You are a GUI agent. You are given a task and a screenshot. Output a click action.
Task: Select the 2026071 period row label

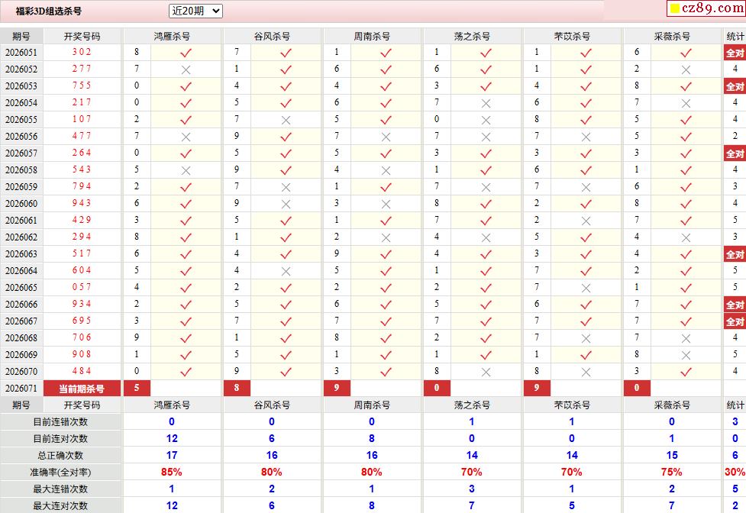click(21, 389)
